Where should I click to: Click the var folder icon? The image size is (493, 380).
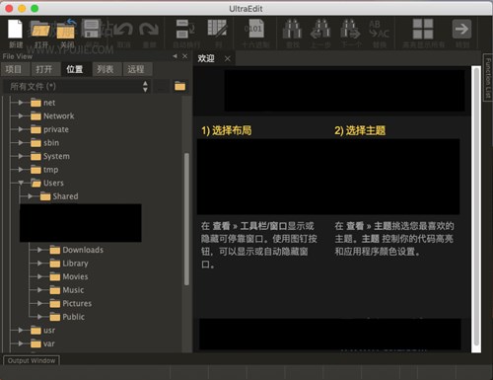35,343
